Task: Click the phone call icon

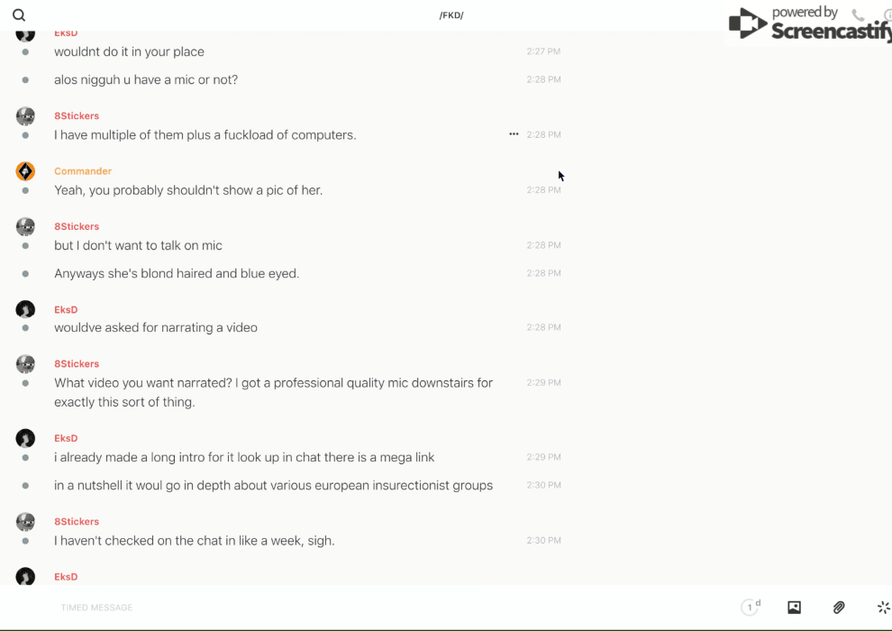Action: pyautogui.click(x=858, y=15)
